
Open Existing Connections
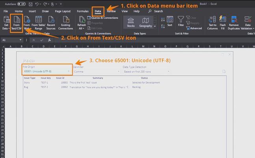tap(65, 23)
